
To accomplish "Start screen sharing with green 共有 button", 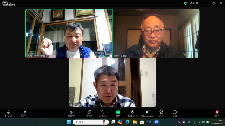I will point(118,113).
